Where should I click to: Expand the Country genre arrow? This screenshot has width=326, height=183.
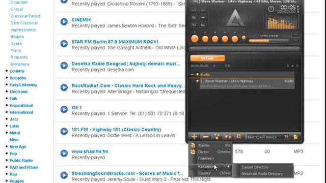(7, 71)
